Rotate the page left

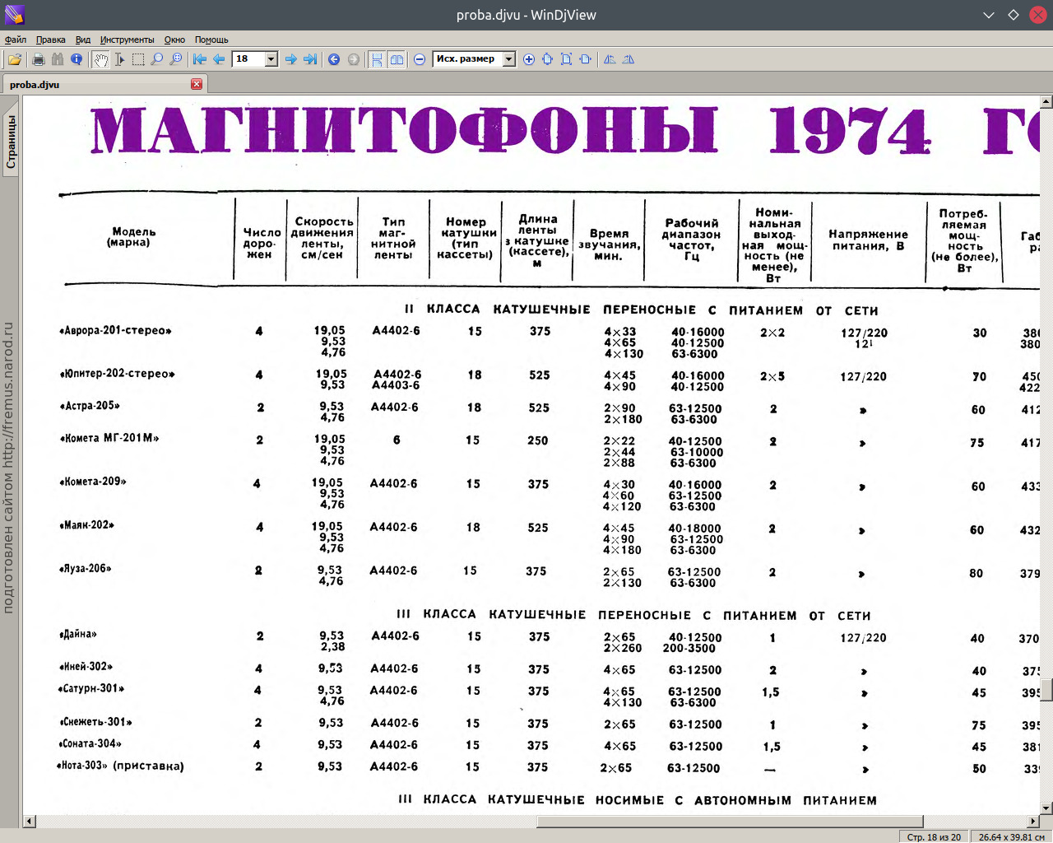pyautogui.click(x=610, y=59)
